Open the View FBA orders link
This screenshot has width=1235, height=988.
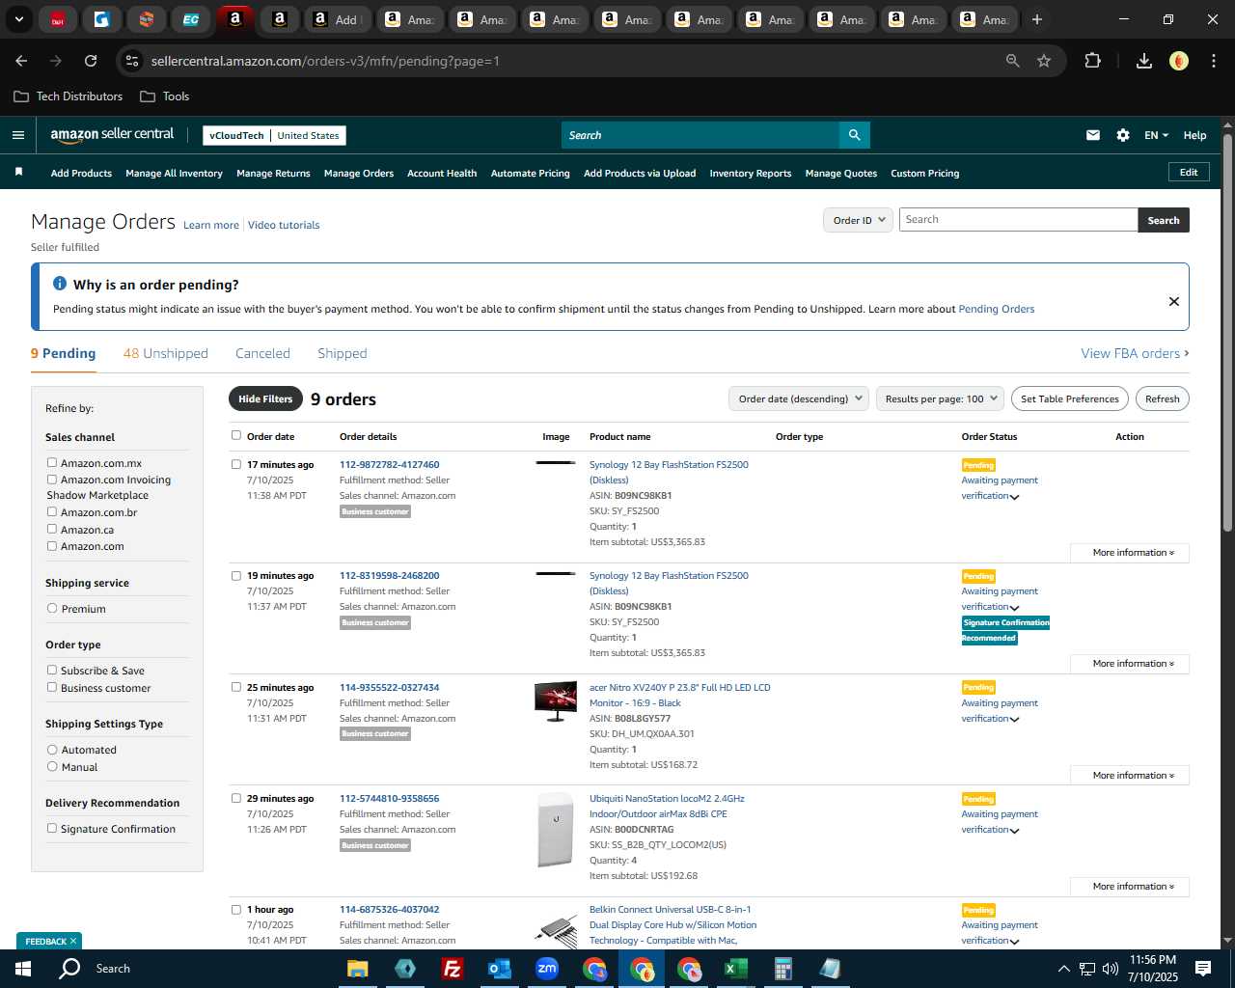[1135, 353]
